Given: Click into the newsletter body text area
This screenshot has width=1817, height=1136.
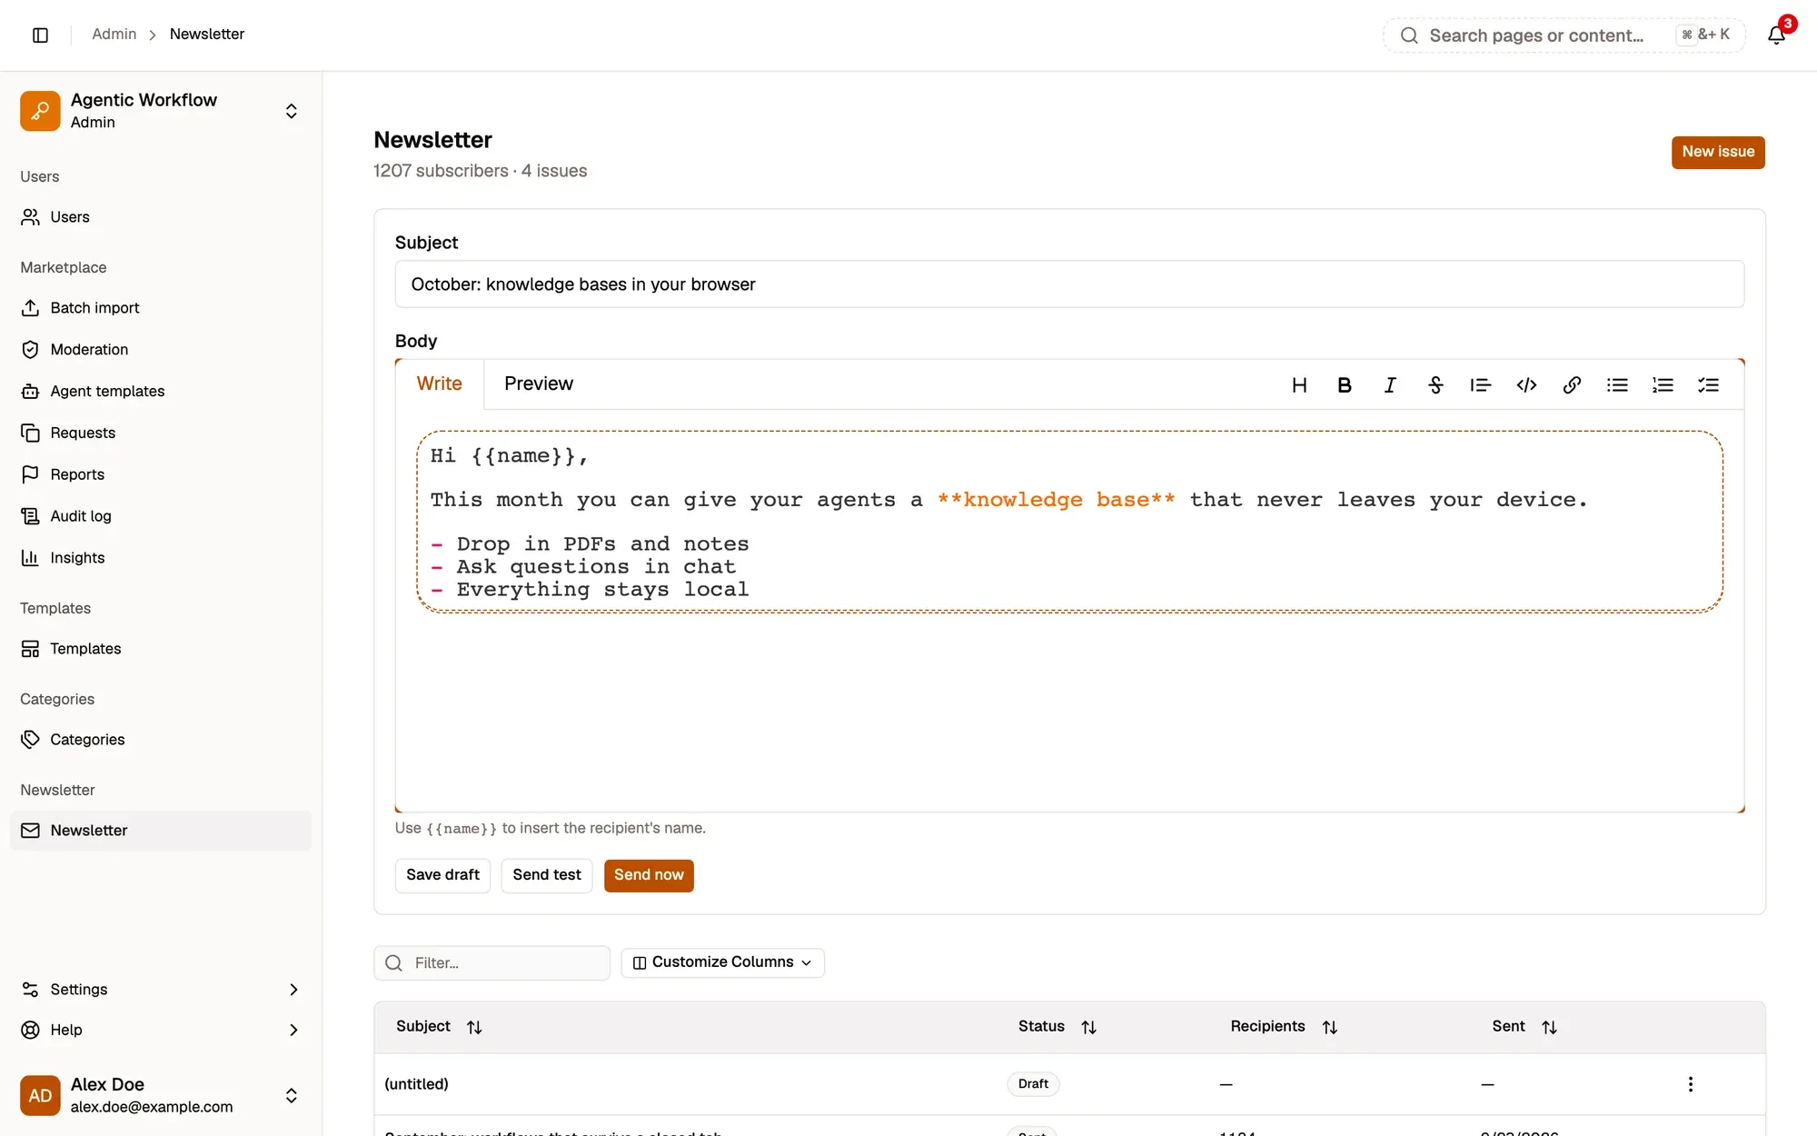Looking at the screenshot, I should (x=1069, y=522).
